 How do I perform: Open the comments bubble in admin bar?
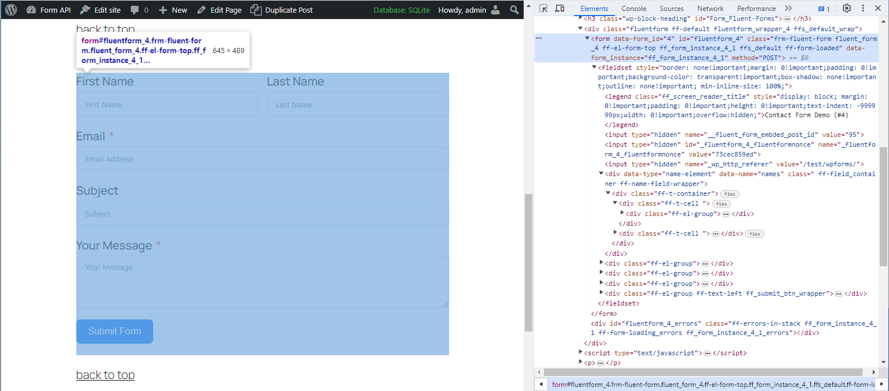tap(139, 10)
